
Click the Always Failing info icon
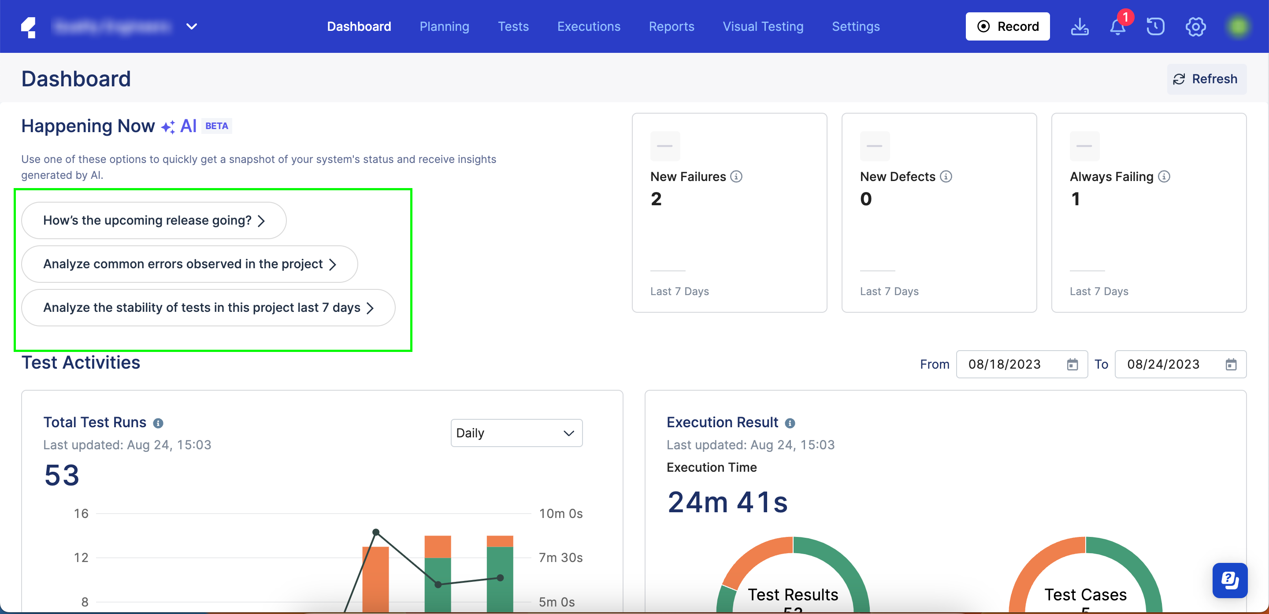pyautogui.click(x=1164, y=176)
